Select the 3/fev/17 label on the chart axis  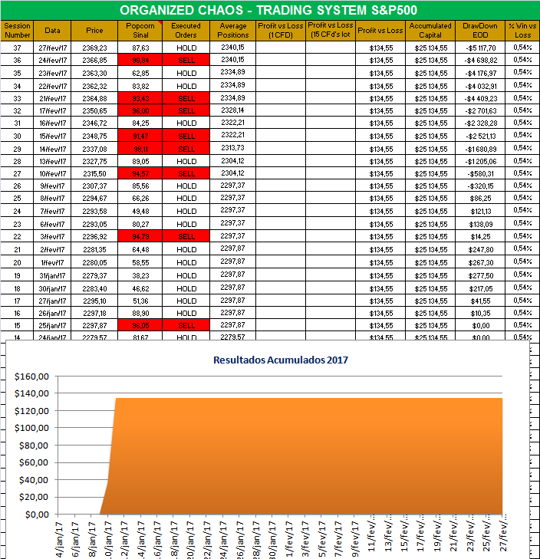[x=305, y=538]
